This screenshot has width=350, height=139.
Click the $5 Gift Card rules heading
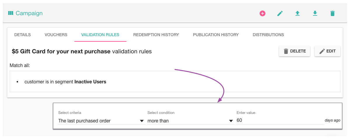82,52
